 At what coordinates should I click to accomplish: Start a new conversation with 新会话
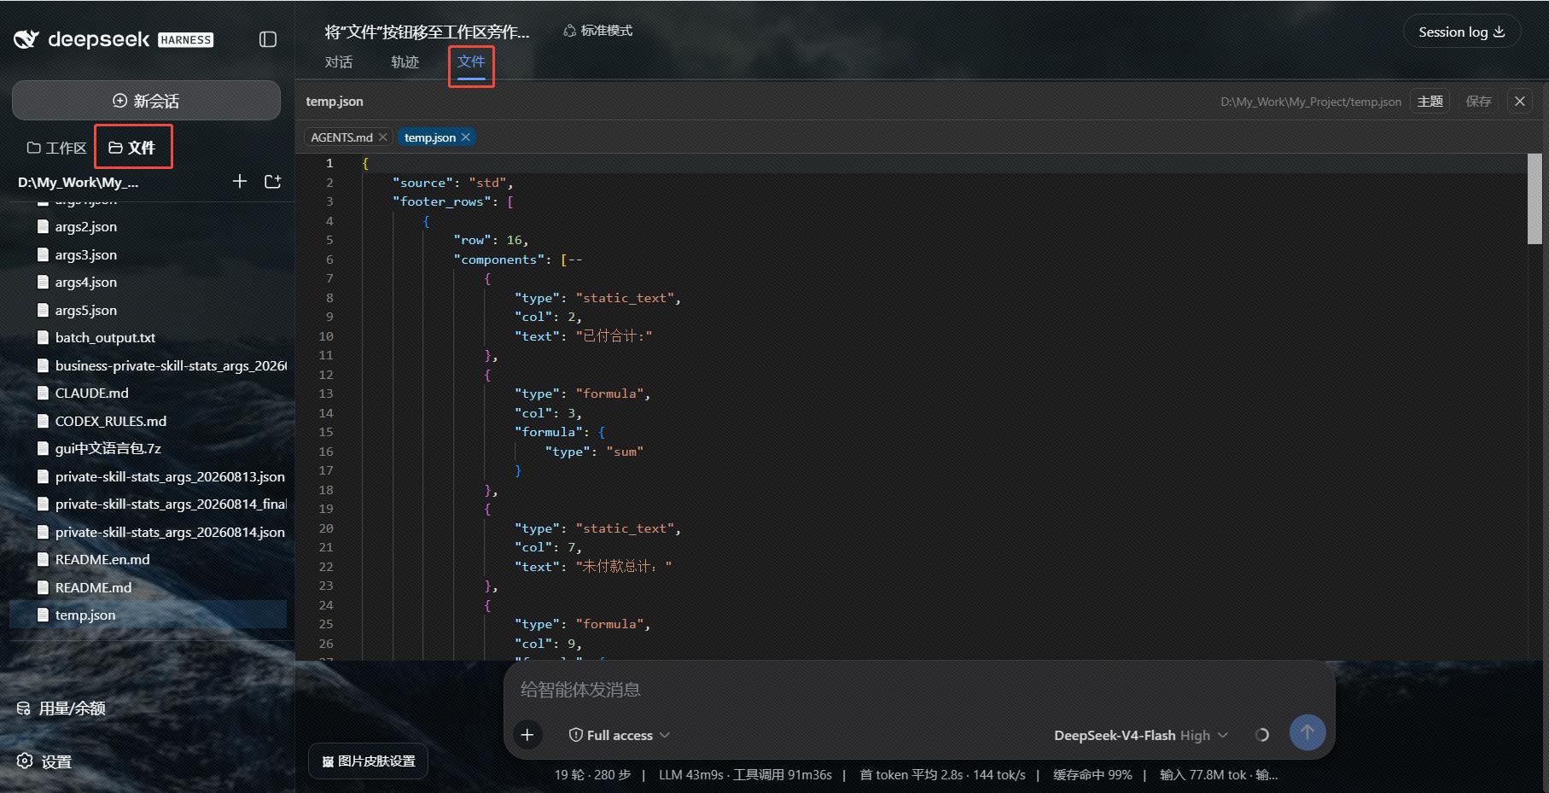[146, 101]
